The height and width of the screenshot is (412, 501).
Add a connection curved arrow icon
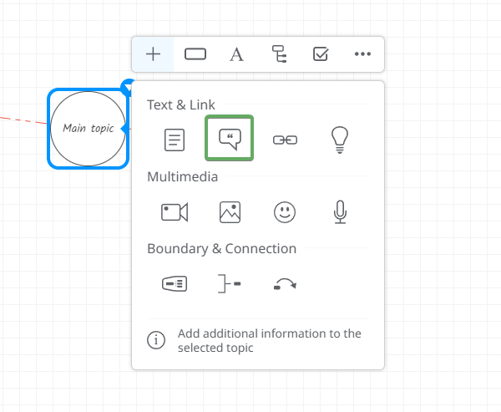[285, 284]
